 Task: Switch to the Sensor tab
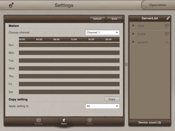(x=90, y=121)
